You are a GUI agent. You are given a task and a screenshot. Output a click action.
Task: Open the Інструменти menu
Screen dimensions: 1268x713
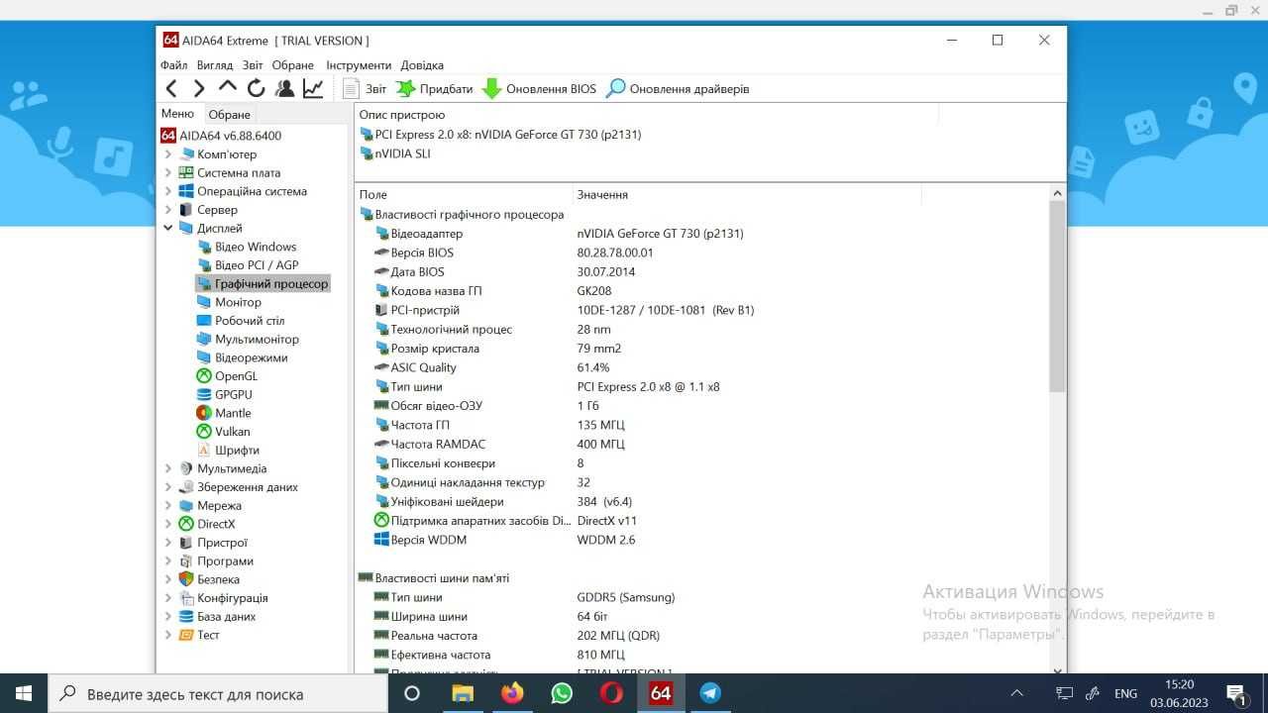[x=359, y=65]
